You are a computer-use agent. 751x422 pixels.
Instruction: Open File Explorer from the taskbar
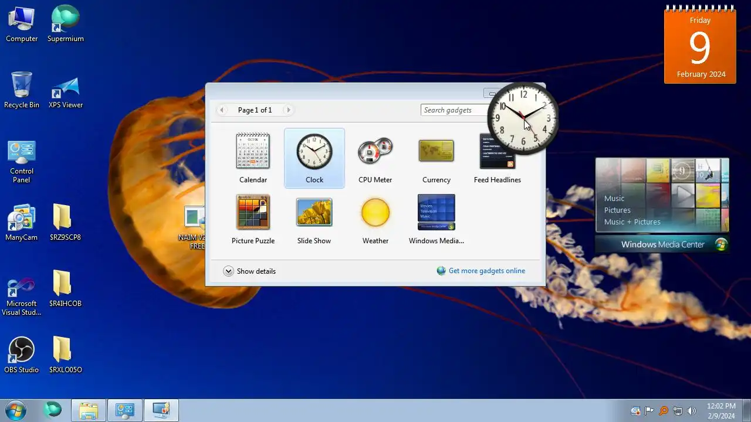tap(89, 410)
